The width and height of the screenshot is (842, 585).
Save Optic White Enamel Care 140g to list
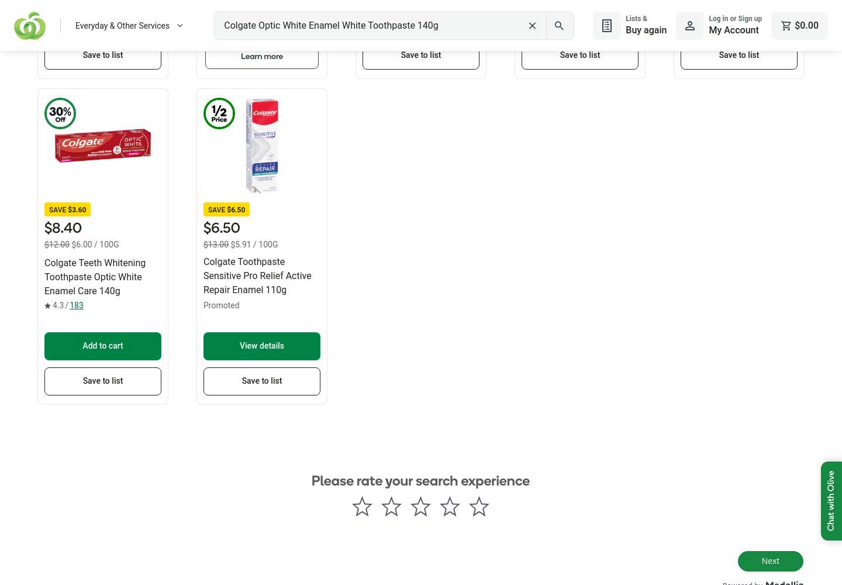pos(103,381)
